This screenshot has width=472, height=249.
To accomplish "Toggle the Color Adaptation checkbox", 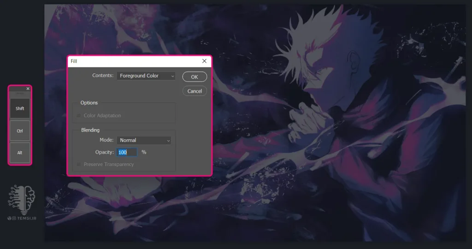I will [78, 116].
